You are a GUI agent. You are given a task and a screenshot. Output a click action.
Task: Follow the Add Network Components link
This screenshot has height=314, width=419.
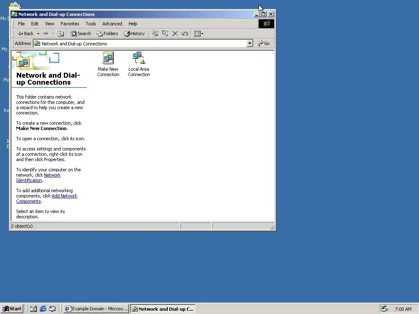click(47, 198)
